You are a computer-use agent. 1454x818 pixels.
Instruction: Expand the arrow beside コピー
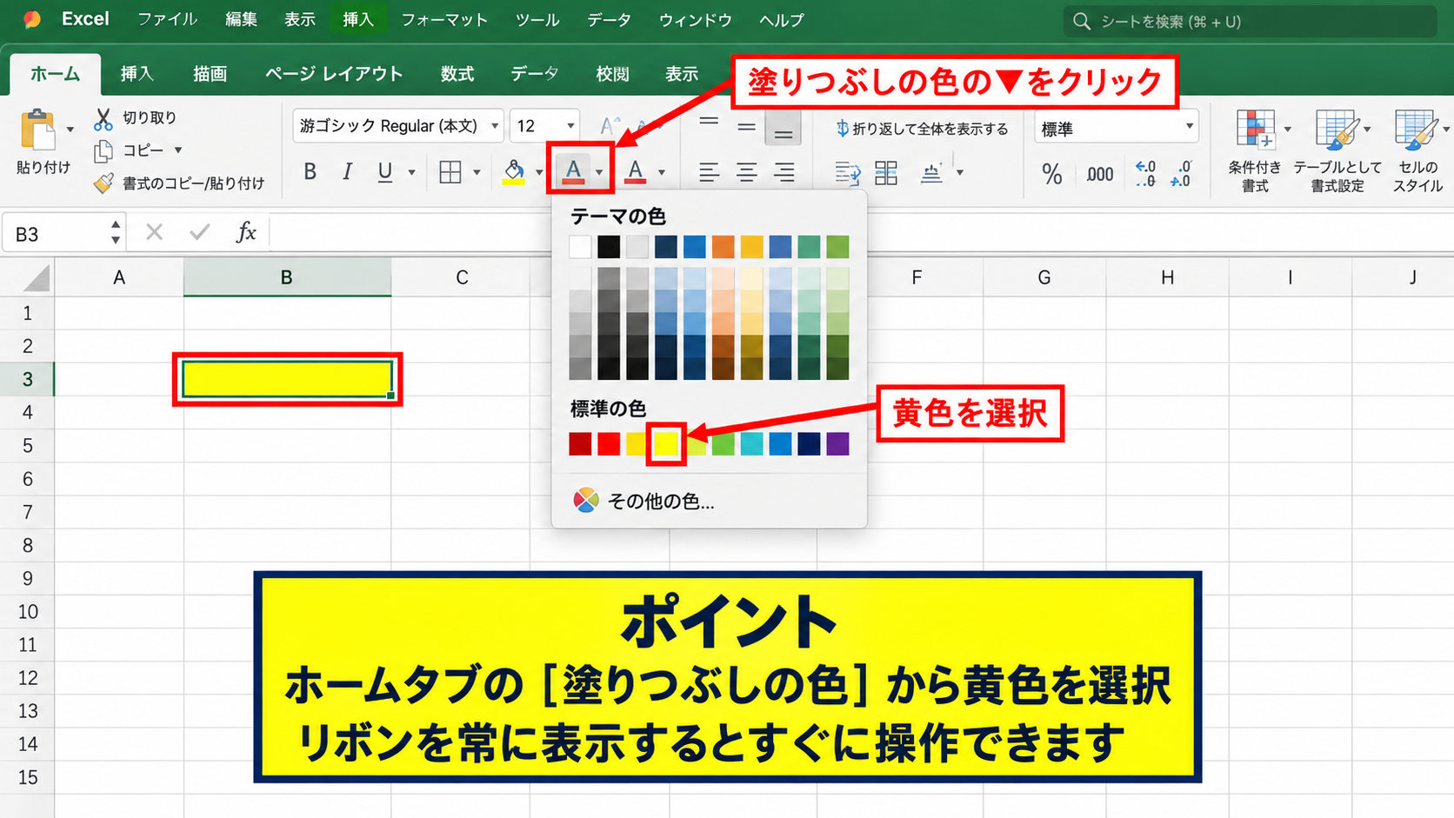178,150
